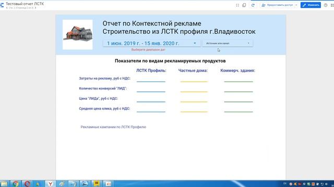This screenshot has width=334, height=187.
Task: Click the Затраты на рекламу row label
Action: click(x=104, y=78)
